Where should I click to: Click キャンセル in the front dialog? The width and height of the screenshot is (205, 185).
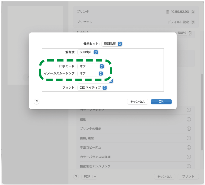click(x=137, y=102)
